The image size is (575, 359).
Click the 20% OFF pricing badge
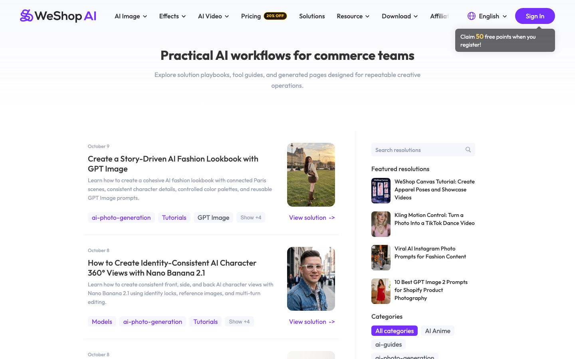pyautogui.click(x=275, y=16)
